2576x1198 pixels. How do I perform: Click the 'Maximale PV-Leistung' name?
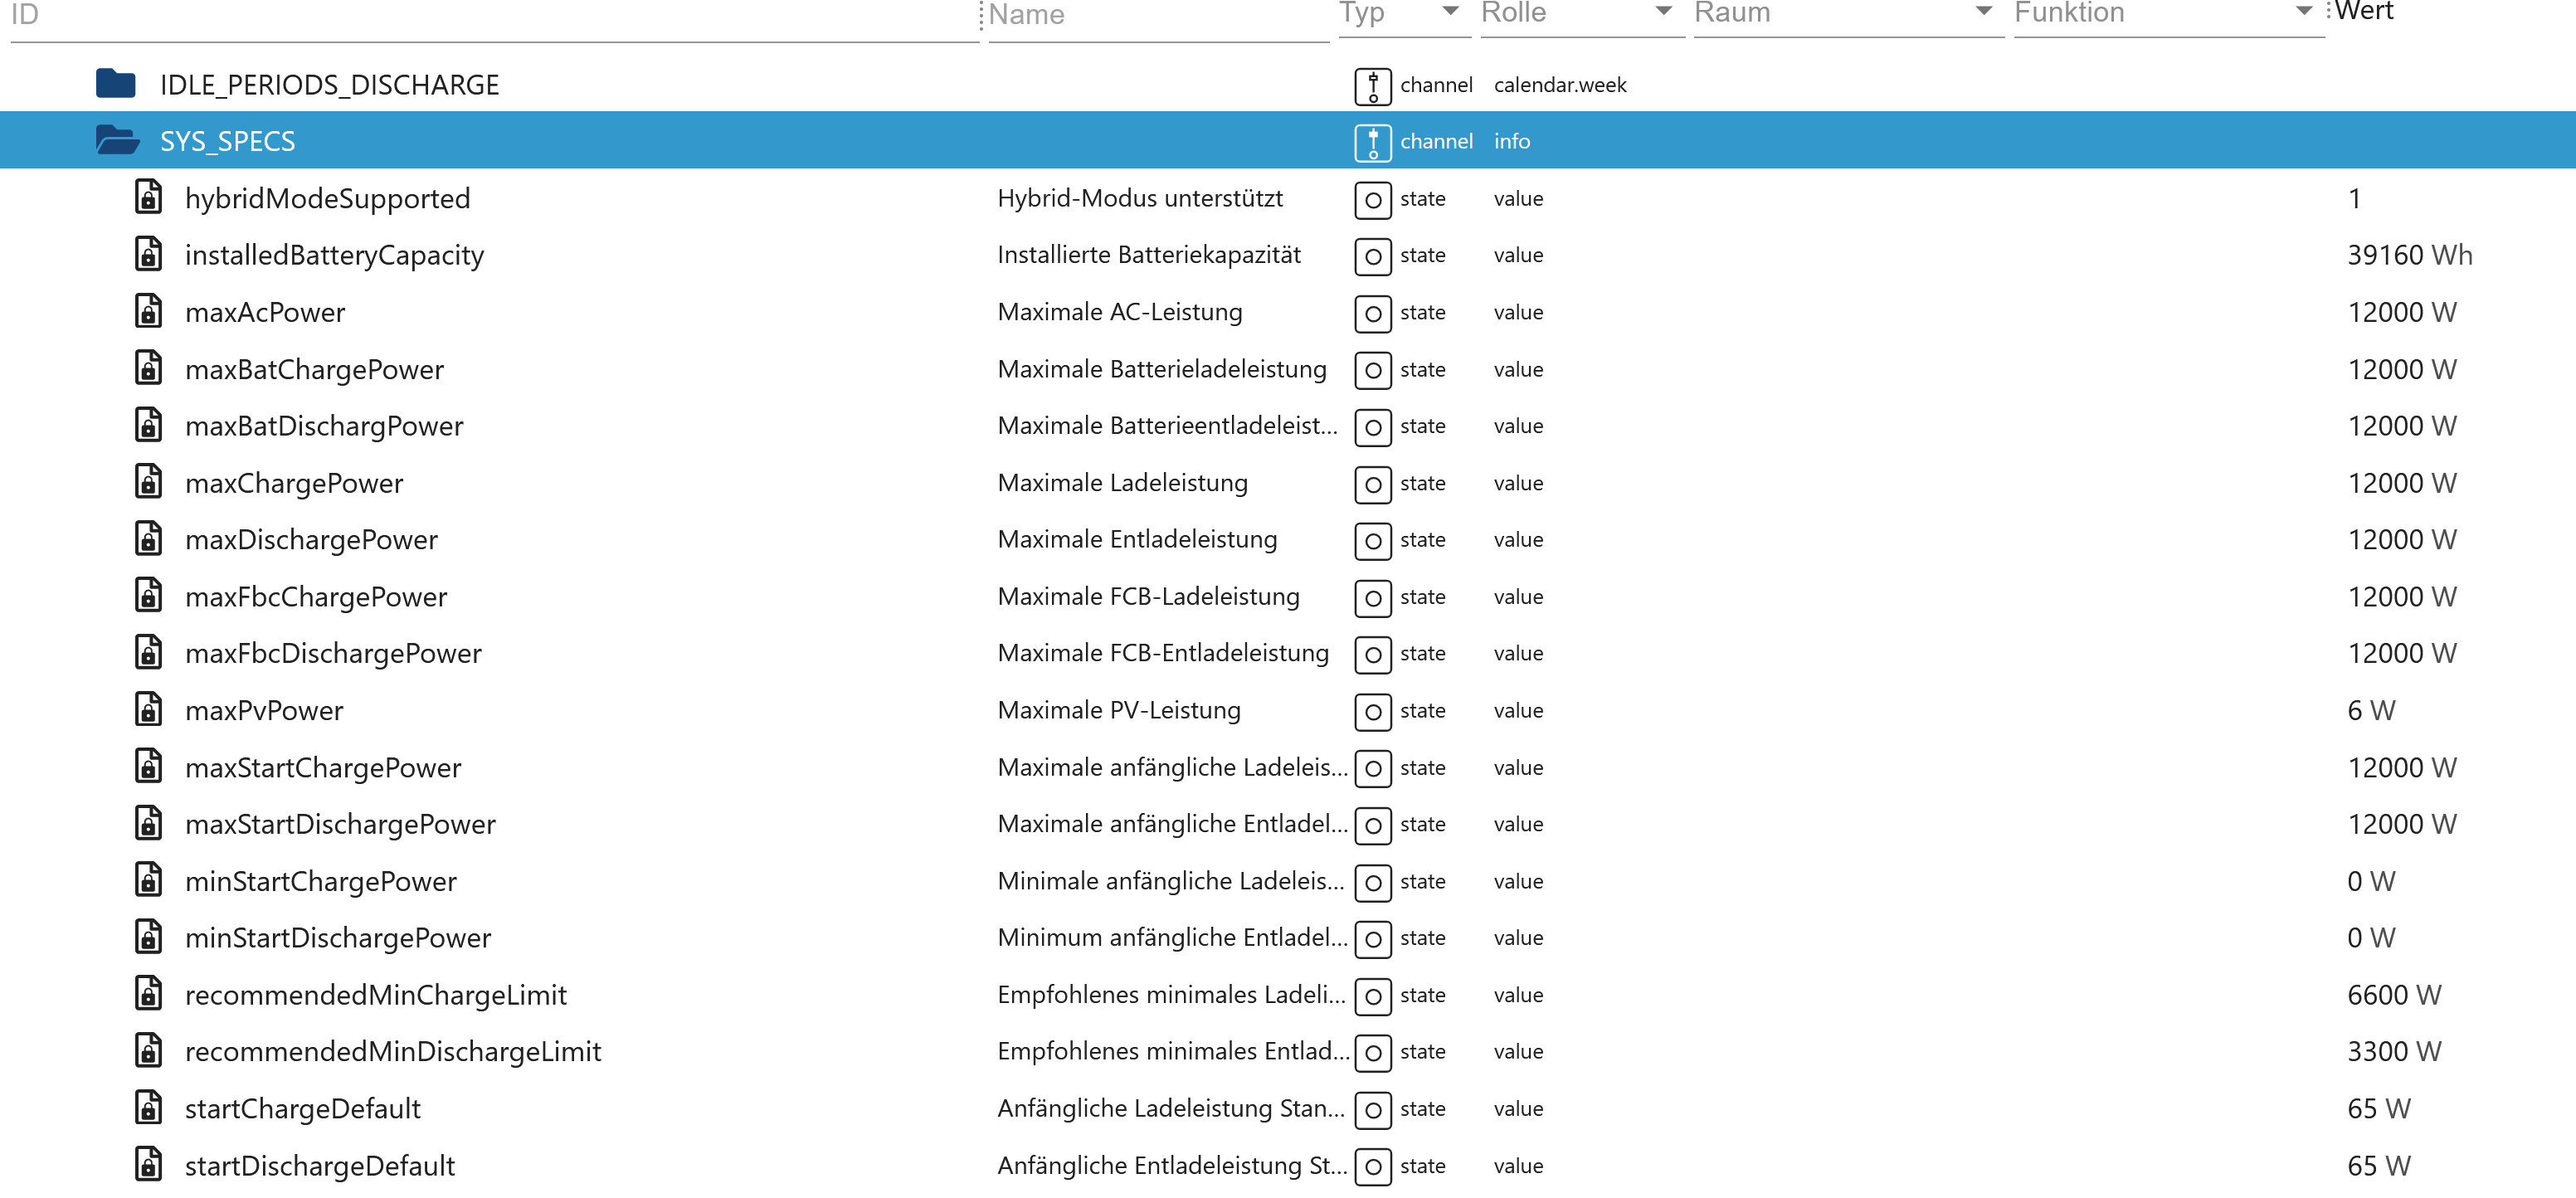1119,710
